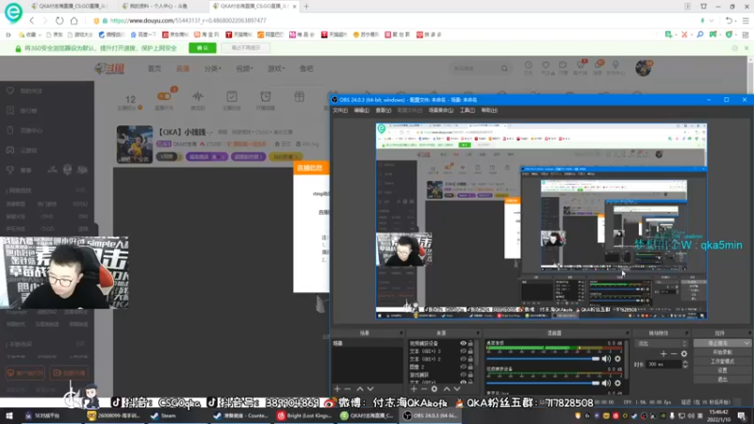Move source up in OBS Sources panel
This screenshot has width=754, height=424.
click(446, 388)
